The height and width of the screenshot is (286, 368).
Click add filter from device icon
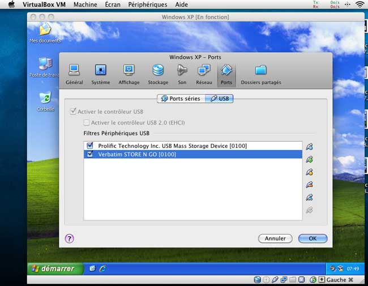[x=309, y=160]
